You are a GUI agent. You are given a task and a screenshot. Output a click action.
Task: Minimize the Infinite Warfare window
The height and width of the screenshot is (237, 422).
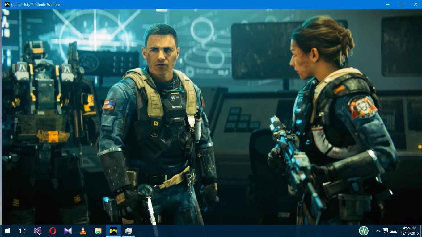pyautogui.click(x=388, y=4)
